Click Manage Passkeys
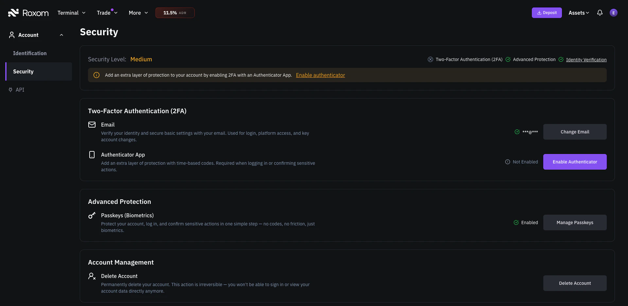The image size is (628, 306). [575, 222]
